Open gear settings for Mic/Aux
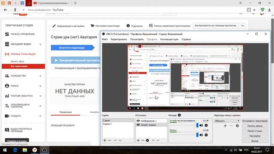Image resolution: width=274 pixels, height=154 pixels. click(206, 135)
